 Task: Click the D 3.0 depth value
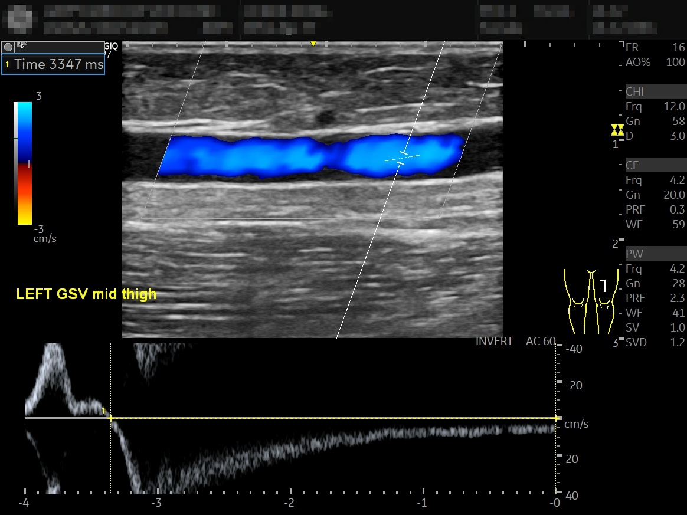tap(678, 136)
